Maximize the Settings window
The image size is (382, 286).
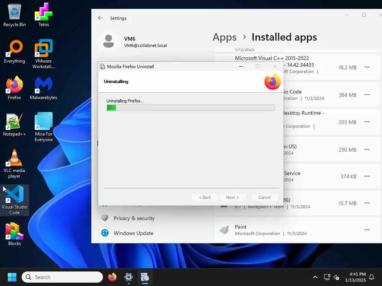pyautogui.click(x=364, y=15)
